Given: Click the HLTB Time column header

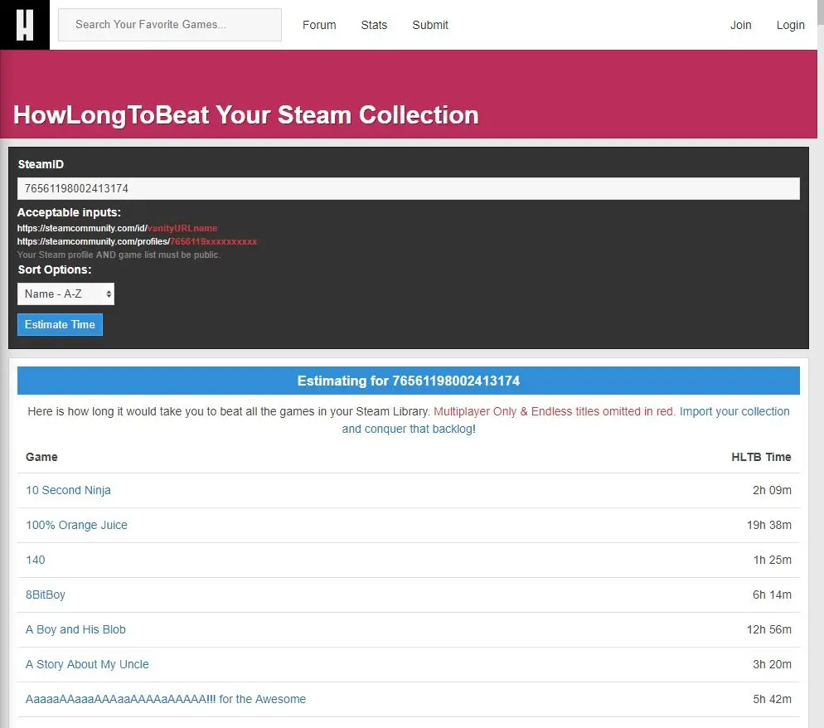Looking at the screenshot, I should coord(761,457).
